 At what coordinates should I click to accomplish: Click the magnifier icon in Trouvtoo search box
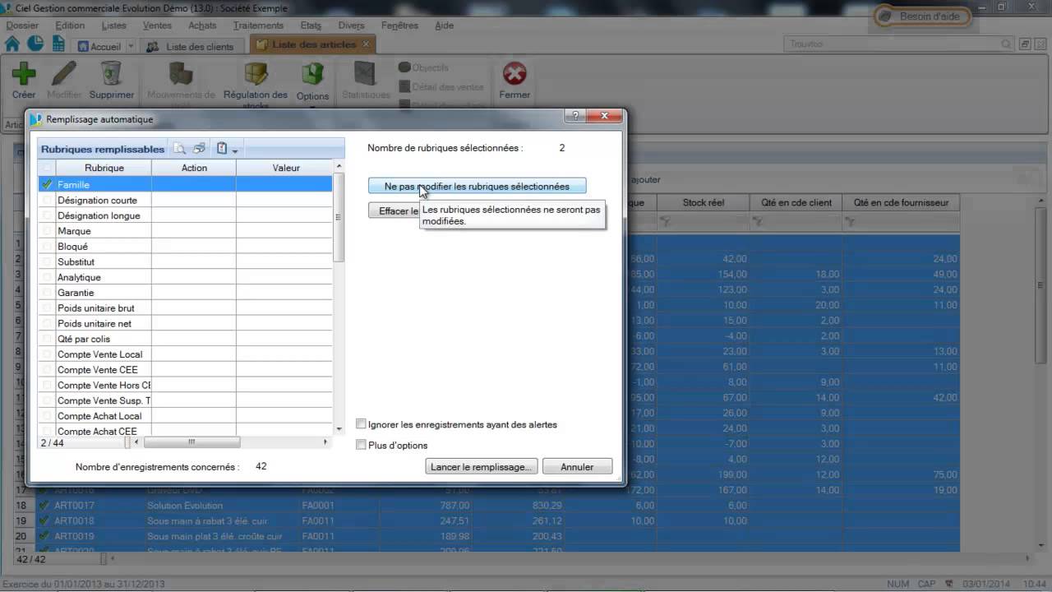pyautogui.click(x=1006, y=44)
